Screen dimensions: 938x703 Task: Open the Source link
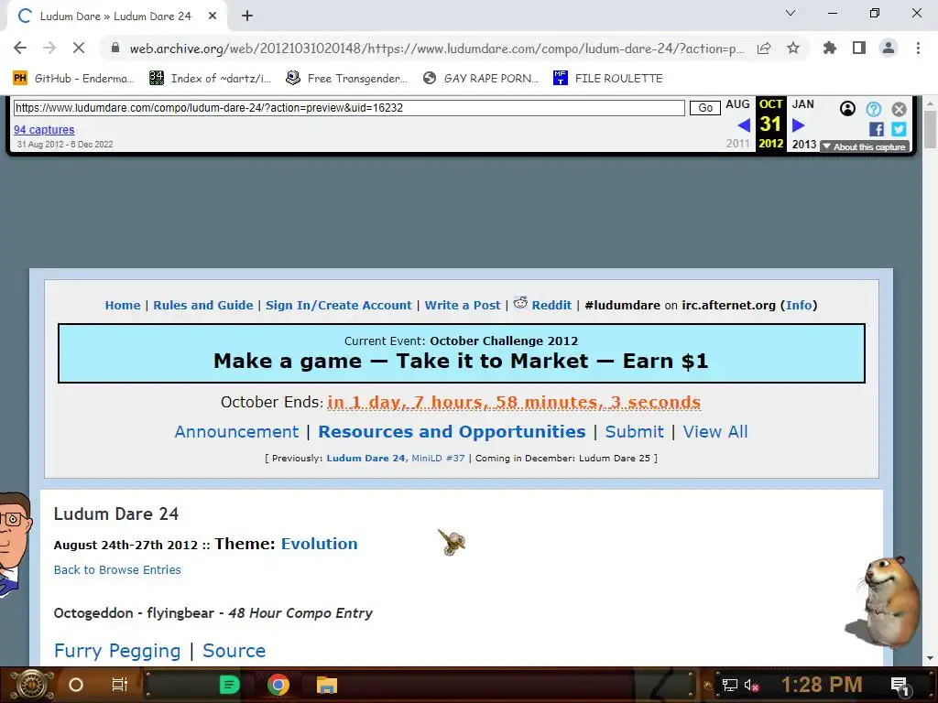tap(234, 651)
